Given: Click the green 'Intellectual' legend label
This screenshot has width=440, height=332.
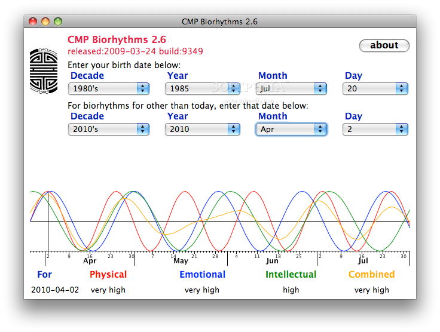Looking at the screenshot, I should [x=291, y=274].
